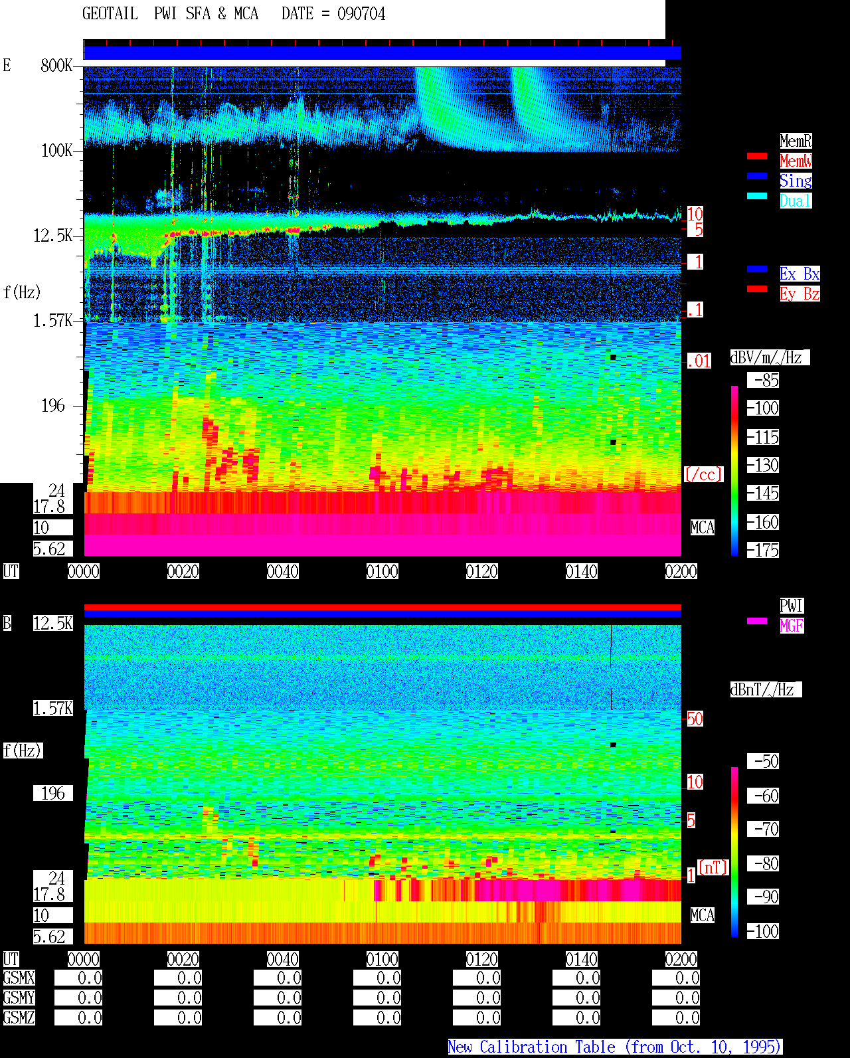Click the -145 color scale value

coord(763,493)
